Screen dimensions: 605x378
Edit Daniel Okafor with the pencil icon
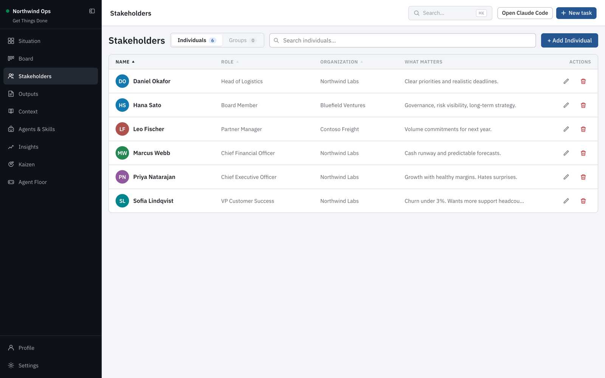[566, 81]
